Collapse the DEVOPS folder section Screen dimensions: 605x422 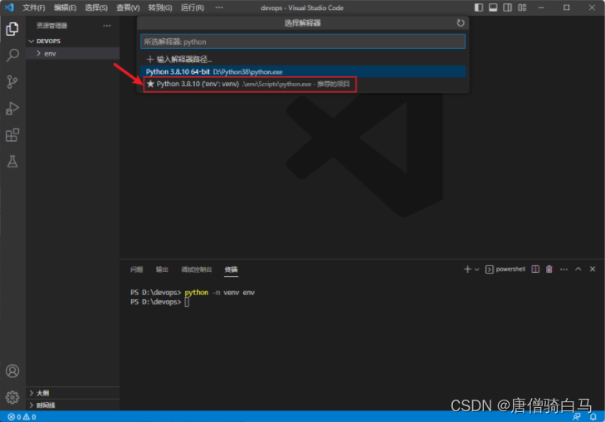pos(72,41)
